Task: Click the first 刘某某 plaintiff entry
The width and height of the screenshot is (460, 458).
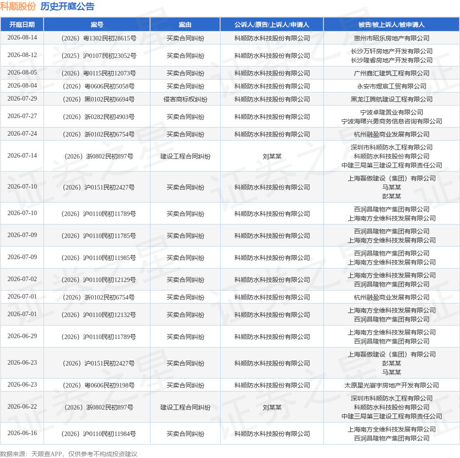Action: tap(272, 156)
